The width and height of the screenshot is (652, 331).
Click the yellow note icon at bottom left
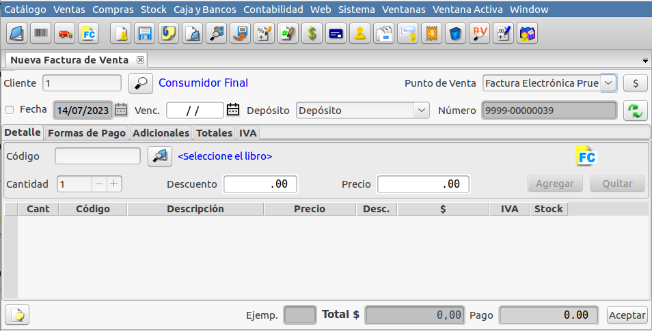click(17, 315)
